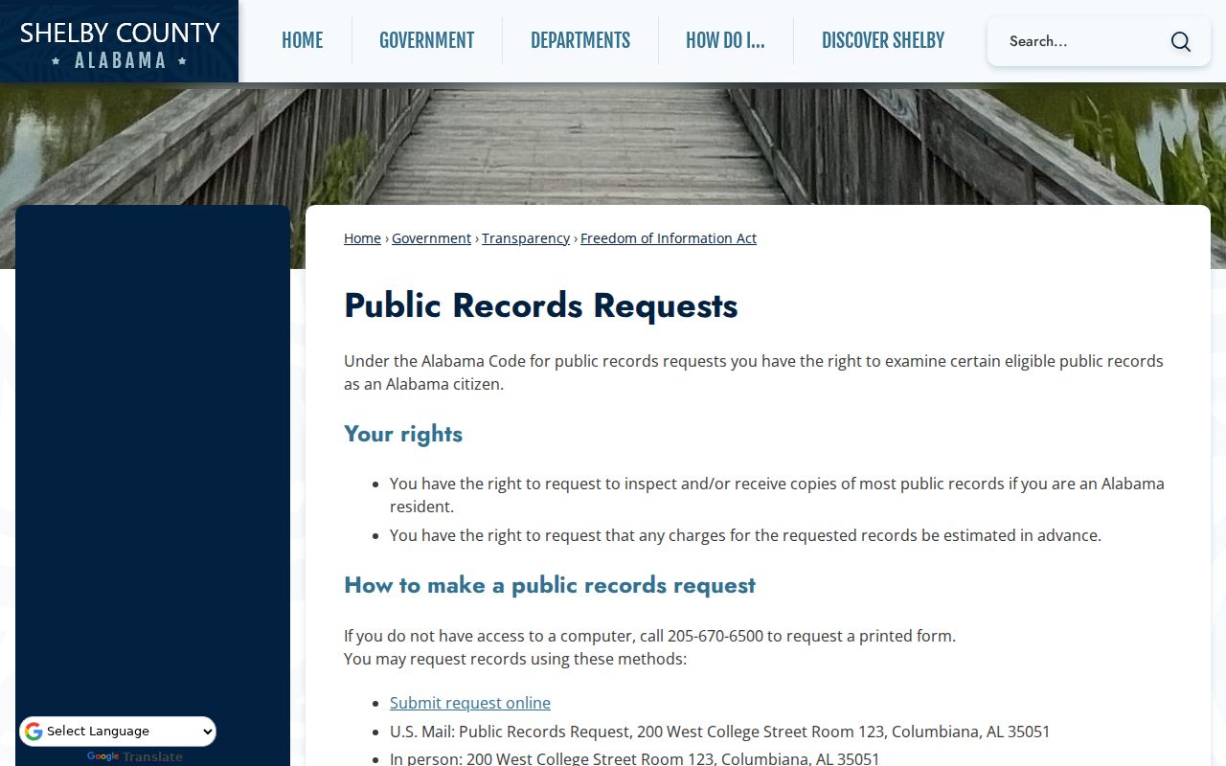Click the Google Translate attribution text
The image size is (1226, 766).
pyautogui.click(x=134, y=756)
